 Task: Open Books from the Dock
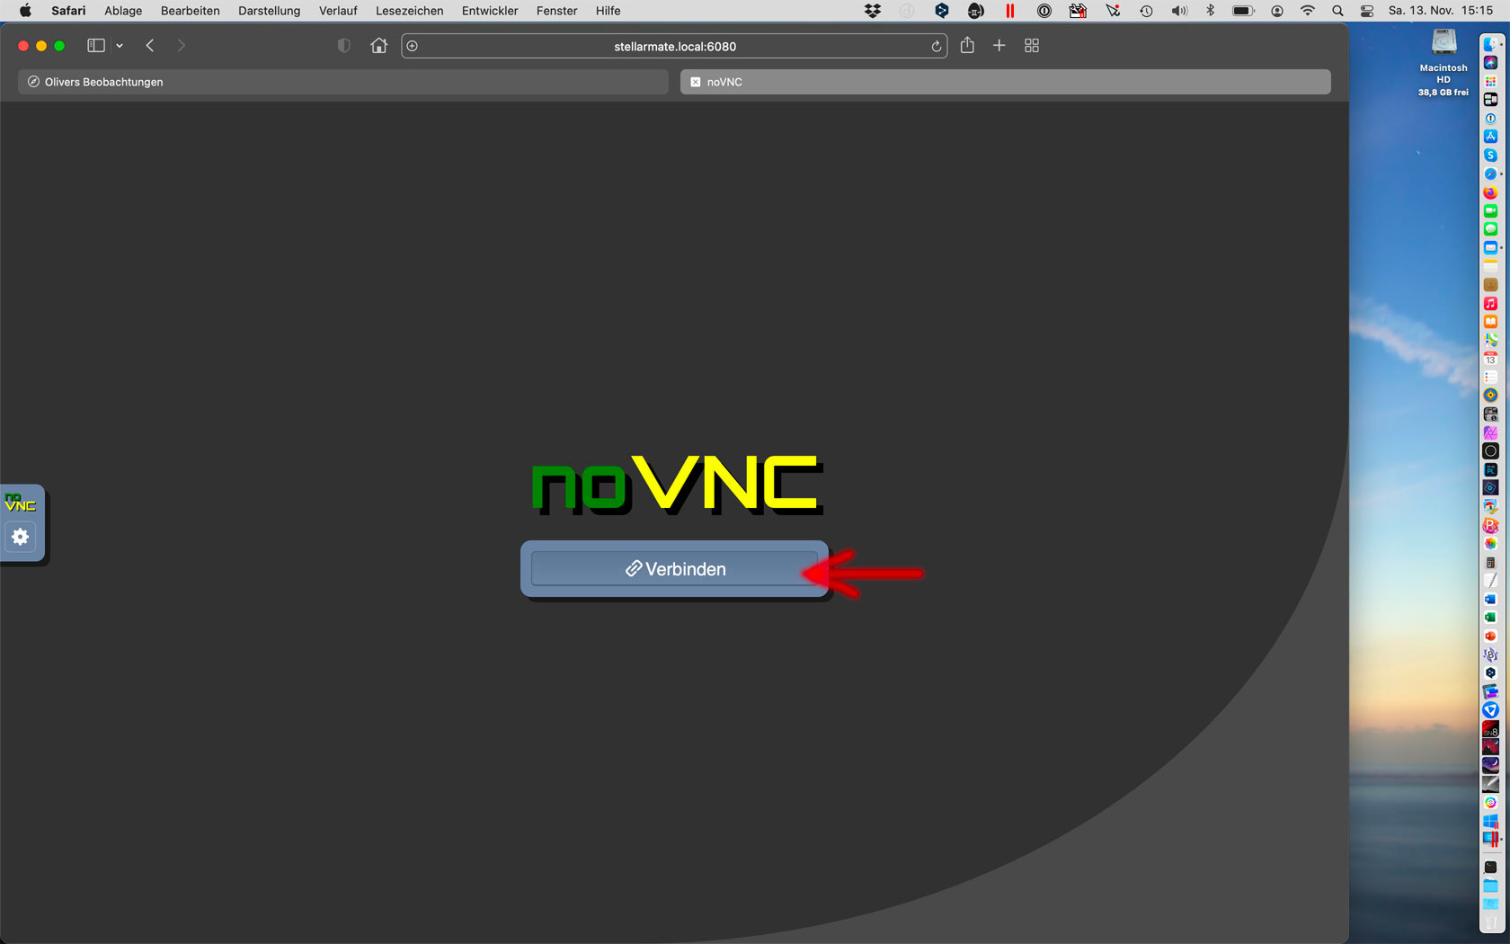1490,322
